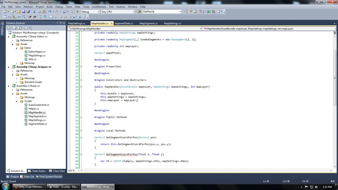Click the Open File folder icon

pyautogui.click(x=19, y=12)
